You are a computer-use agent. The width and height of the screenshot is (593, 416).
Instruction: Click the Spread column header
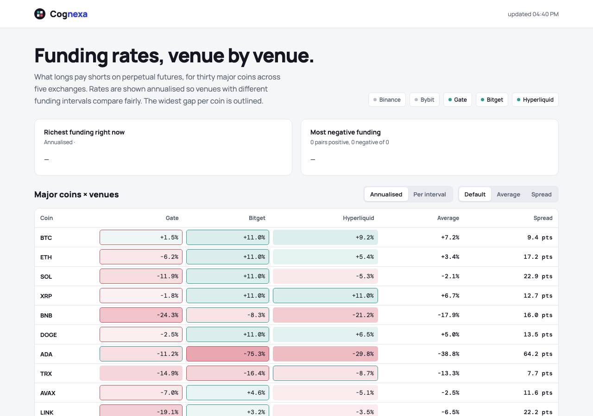coord(543,218)
